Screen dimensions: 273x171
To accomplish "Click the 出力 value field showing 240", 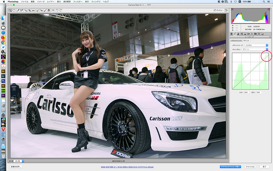I will click(259, 92).
